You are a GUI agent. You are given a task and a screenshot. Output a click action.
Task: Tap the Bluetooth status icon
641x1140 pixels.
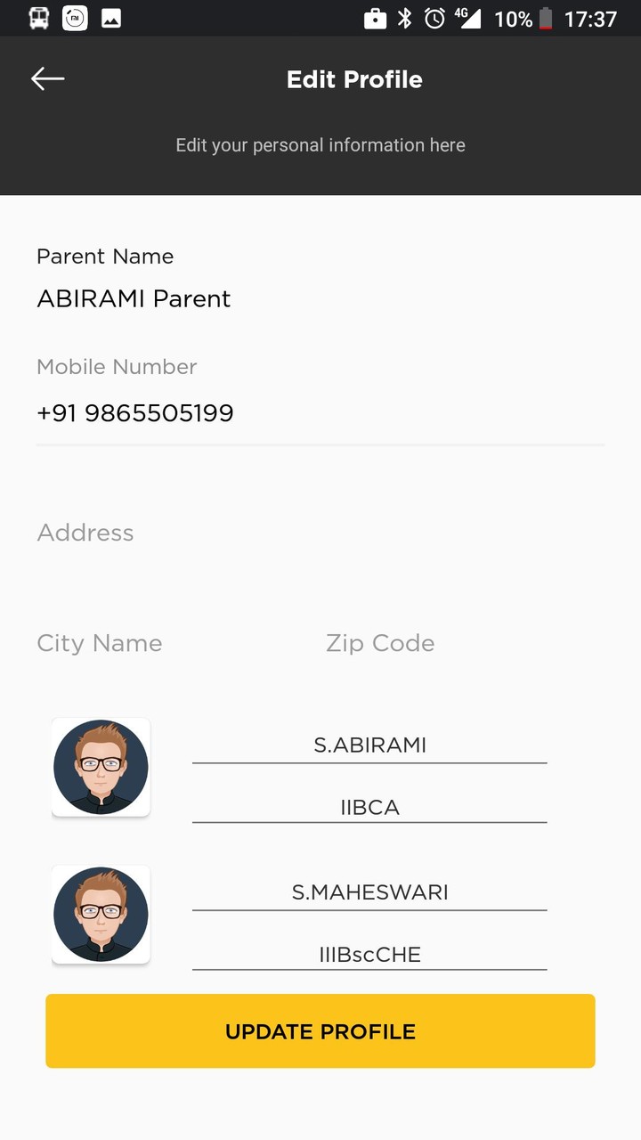tap(405, 18)
